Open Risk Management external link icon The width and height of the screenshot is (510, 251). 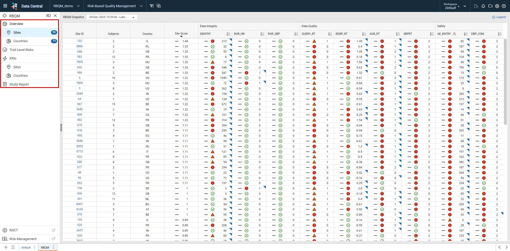point(53,239)
